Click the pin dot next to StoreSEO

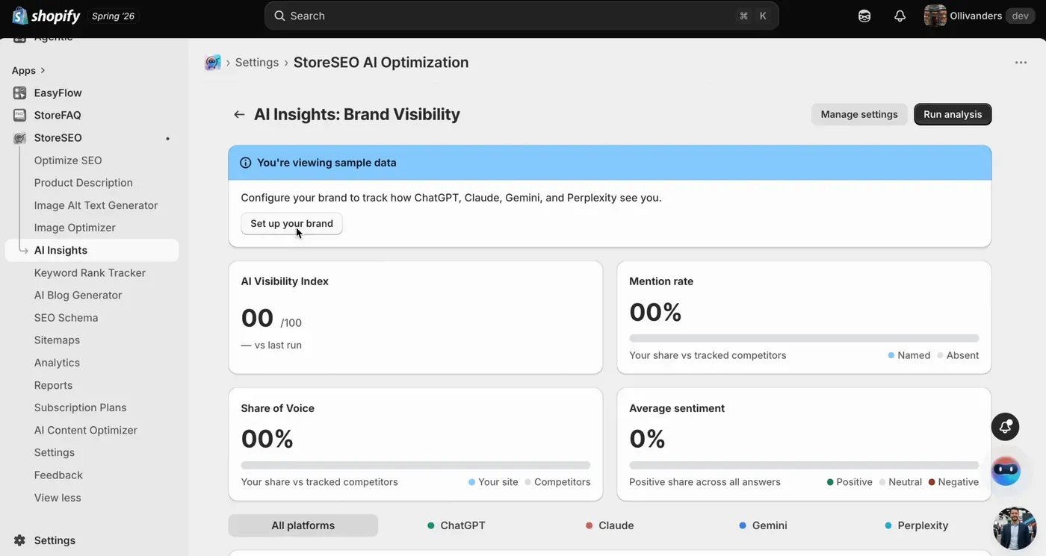[167, 138]
